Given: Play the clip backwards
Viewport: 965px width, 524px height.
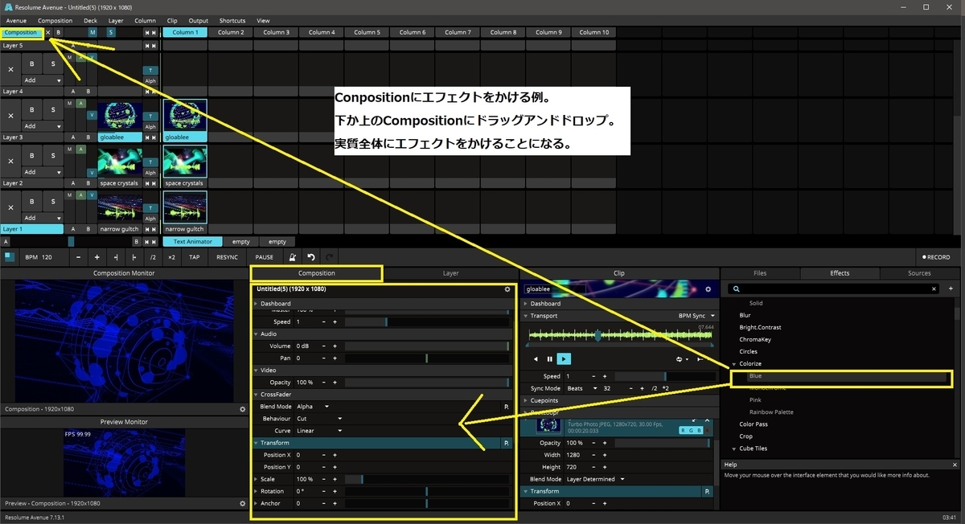Looking at the screenshot, I should click(x=536, y=358).
